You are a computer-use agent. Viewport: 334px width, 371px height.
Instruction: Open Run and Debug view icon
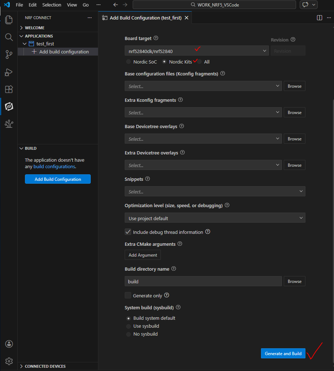[x=9, y=72]
